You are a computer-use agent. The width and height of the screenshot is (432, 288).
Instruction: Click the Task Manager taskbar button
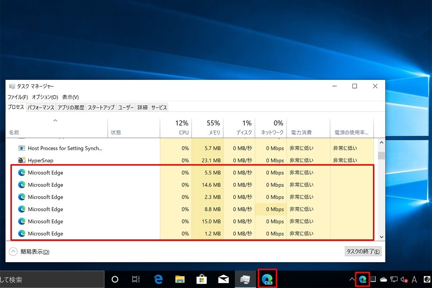coord(245,279)
